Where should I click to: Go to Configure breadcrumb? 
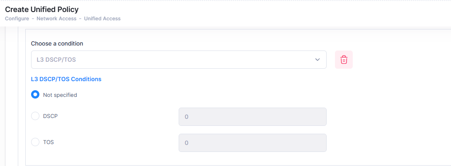[17, 19]
